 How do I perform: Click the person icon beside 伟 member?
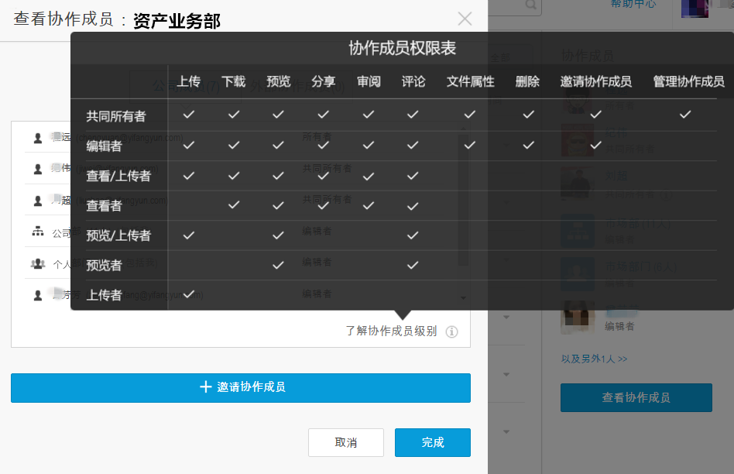[38, 169]
